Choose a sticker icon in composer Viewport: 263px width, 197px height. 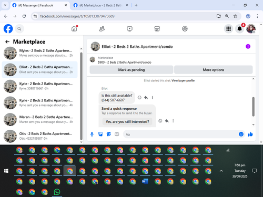(109, 134)
